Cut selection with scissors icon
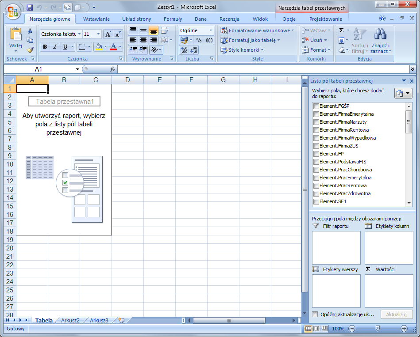This screenshot has height=337, width=420. pyautogui.click(x=30, y=30)
